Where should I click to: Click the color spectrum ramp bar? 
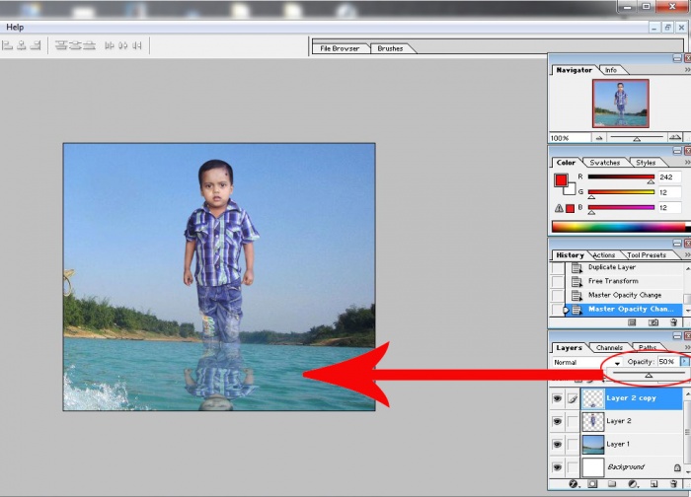click(621, 227)
